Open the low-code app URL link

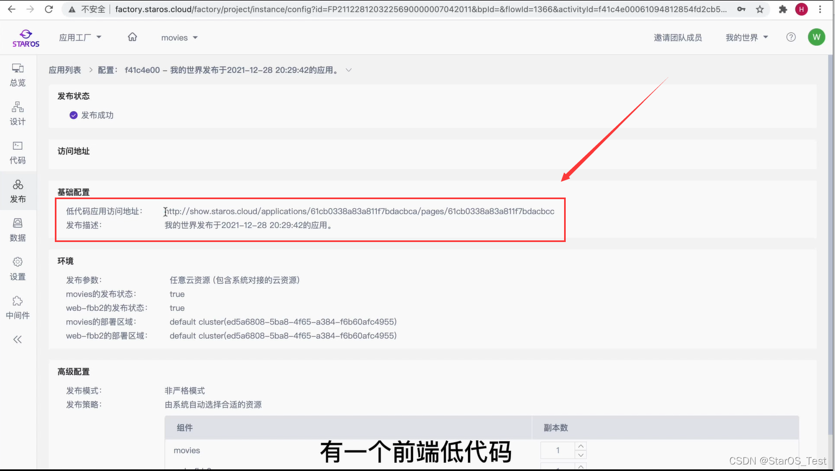coord(359,211)
